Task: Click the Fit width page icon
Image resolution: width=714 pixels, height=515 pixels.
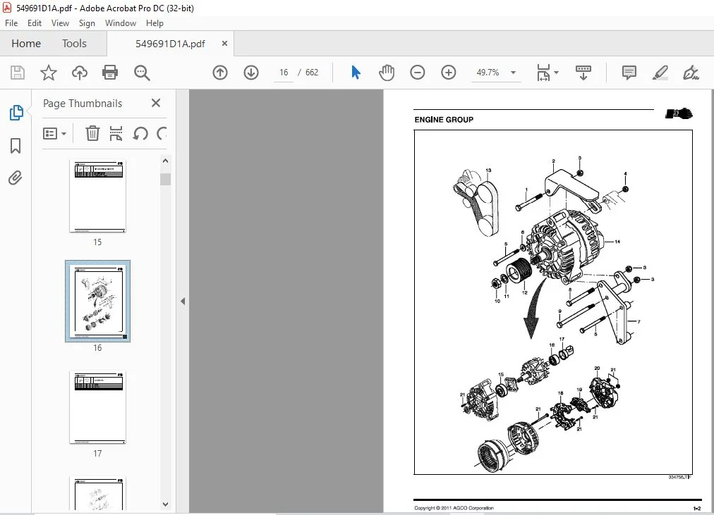Action: click(543, 73)
